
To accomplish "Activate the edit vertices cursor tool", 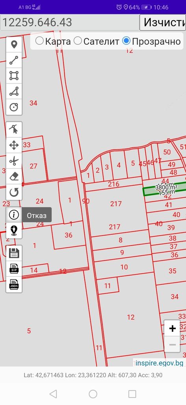I will (14, 129).
